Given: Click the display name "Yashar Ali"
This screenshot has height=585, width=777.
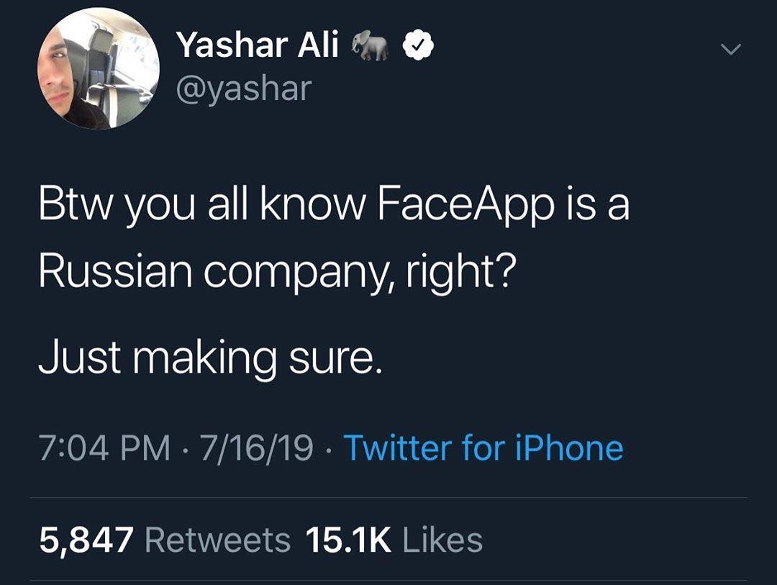Looking at the screenshot, I should 258,47.
